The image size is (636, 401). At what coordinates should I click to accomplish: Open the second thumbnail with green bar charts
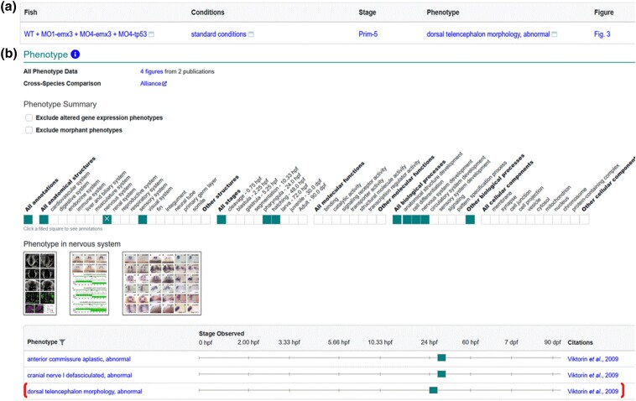pyautogui.click(x=89, y=283)
